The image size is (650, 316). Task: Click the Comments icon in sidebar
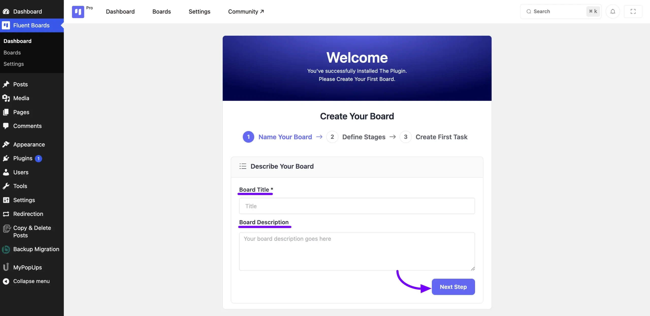point(6,126)
